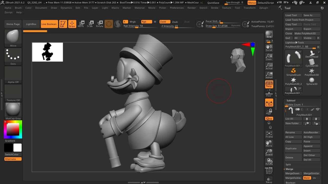
Task: Pick the Sphere3D tool
Action: 312,81
